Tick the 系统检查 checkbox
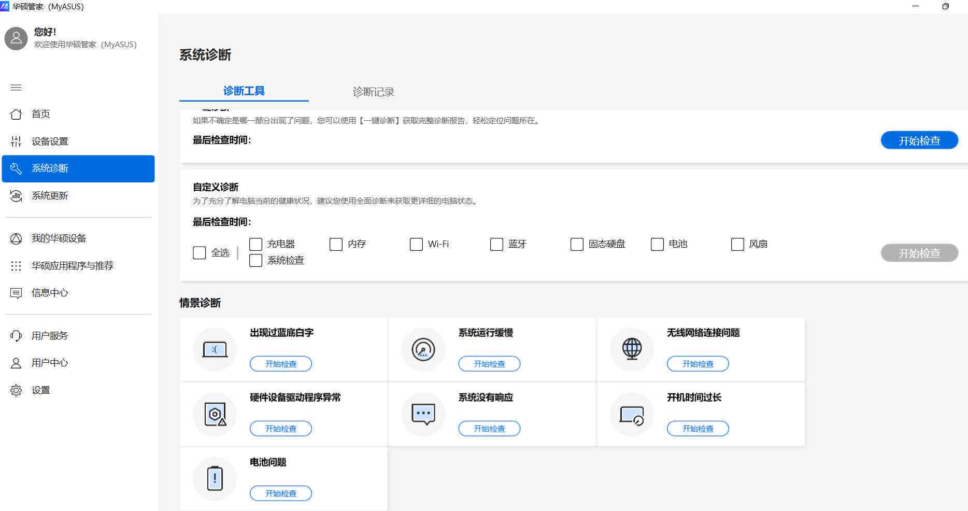The width and height of the screenshot is (968, 511). click(x=255, y=260)
